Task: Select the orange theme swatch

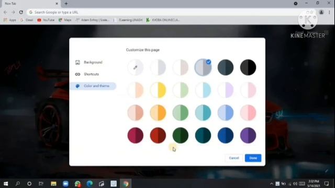Action: pos(158,113)
